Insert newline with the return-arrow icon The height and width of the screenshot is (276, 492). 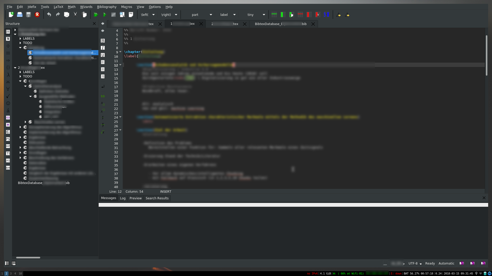103,87
